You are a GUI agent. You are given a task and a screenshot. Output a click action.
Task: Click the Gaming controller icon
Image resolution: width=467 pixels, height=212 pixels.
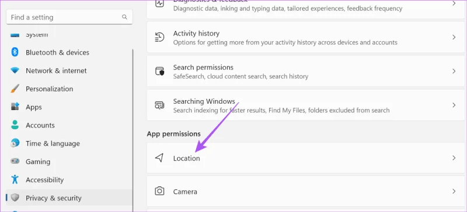[15, 161]
